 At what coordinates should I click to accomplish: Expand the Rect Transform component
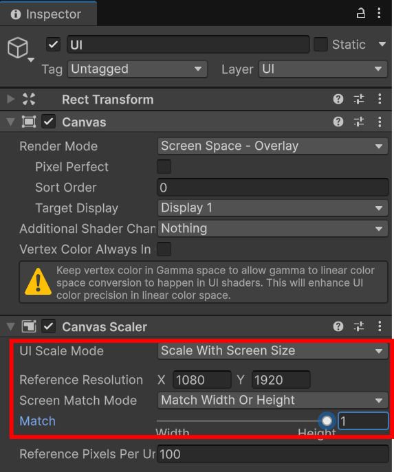pyautogui.click(x=10, y=99)
